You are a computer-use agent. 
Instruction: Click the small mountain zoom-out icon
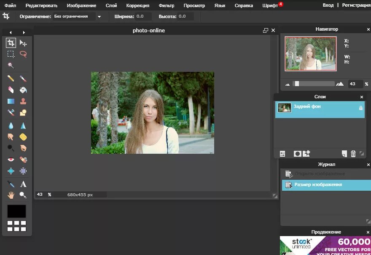click(x=288, y=84)
